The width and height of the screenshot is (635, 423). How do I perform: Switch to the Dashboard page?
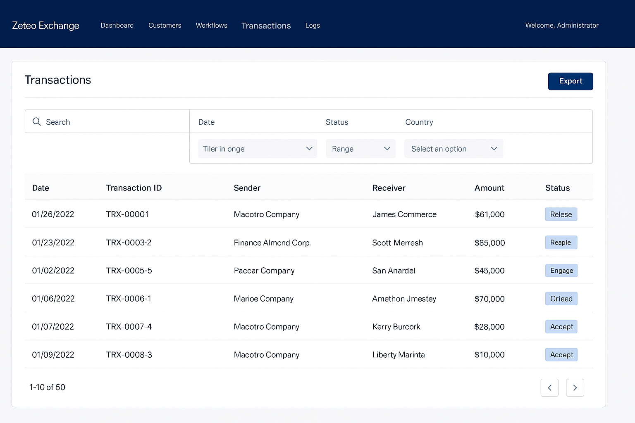click(117, 25)
